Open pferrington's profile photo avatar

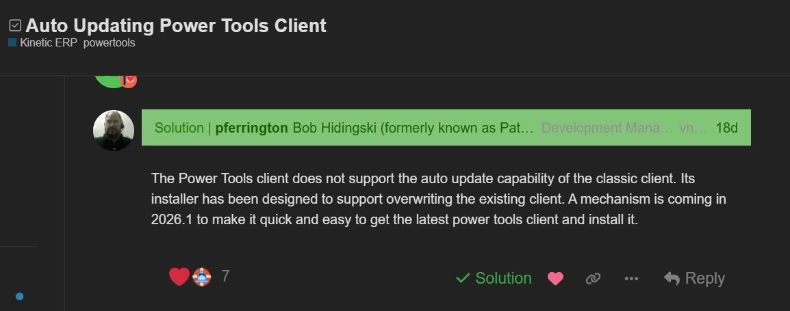point(114,130)
